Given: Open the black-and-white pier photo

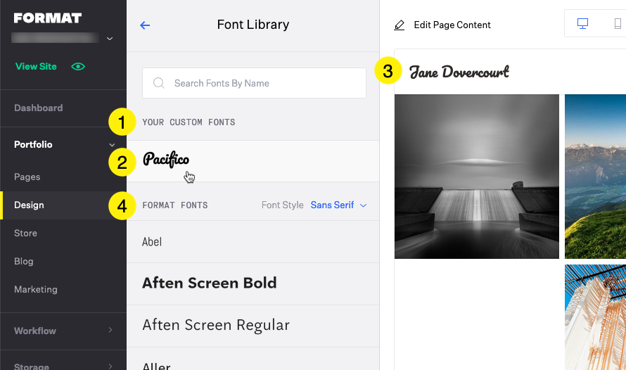Looking at the screenshot, I should (x=477, y=177).
